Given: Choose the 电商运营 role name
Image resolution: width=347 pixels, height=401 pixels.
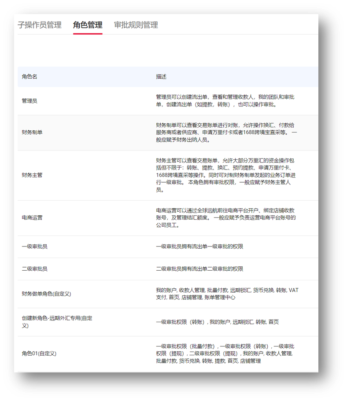Looking at the screenshot, I should [32, 218].
